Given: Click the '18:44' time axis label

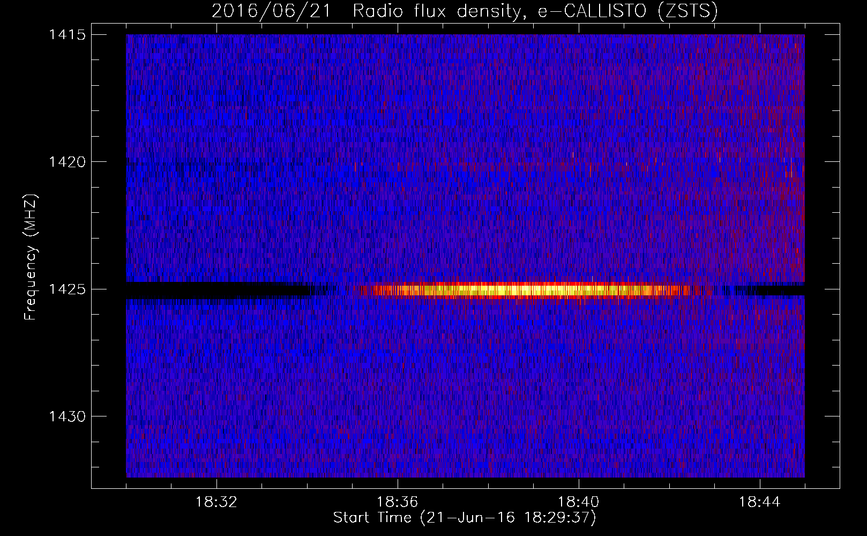Looking at the screenshot, I should [760, 502].
